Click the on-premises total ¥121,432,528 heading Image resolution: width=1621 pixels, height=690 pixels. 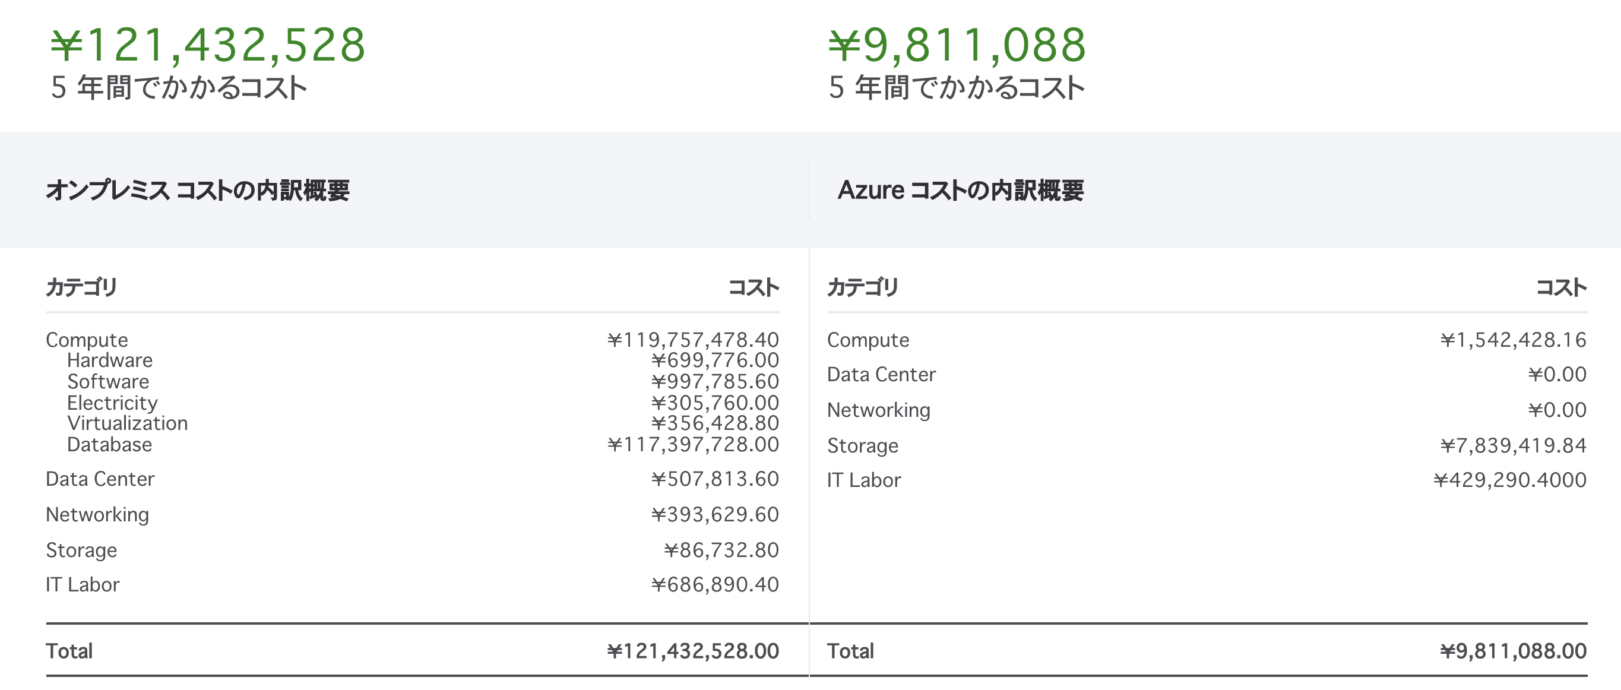[208, 45]
